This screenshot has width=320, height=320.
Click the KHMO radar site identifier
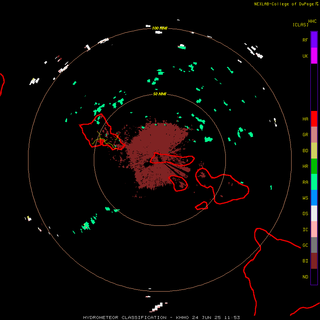[182, 318]
